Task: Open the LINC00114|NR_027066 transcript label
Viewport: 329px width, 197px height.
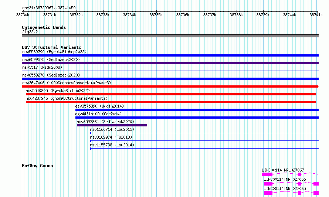Action: [285, 179]
